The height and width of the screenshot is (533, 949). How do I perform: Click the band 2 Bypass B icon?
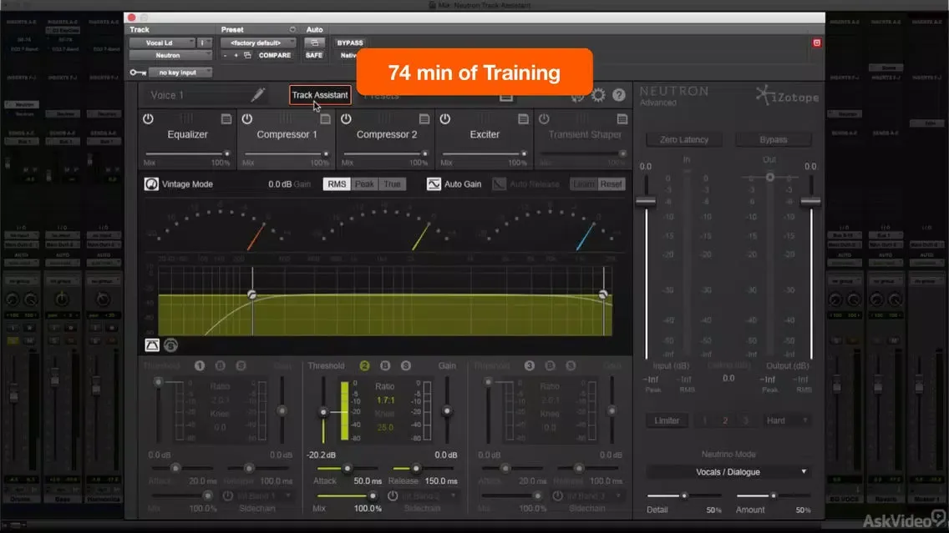tap(385, 365)
